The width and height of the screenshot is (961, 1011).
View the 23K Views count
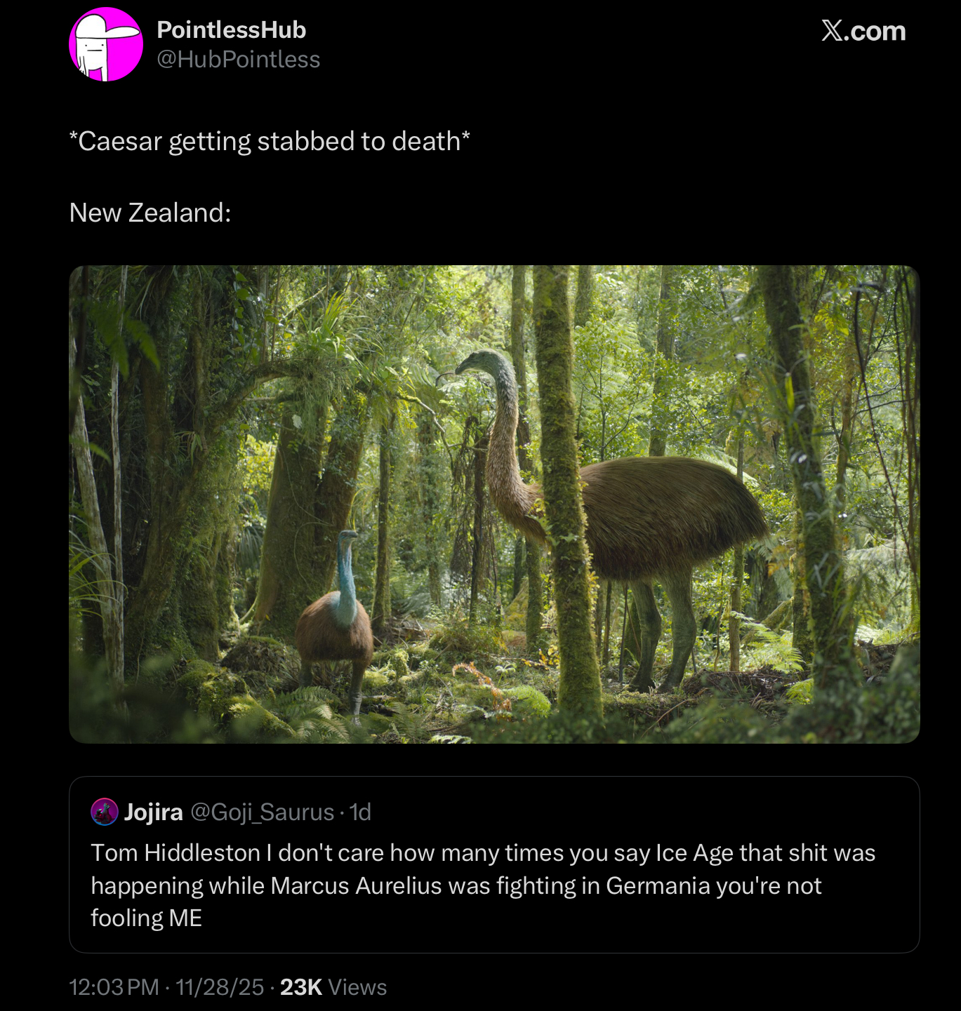(x=333, y=987)
